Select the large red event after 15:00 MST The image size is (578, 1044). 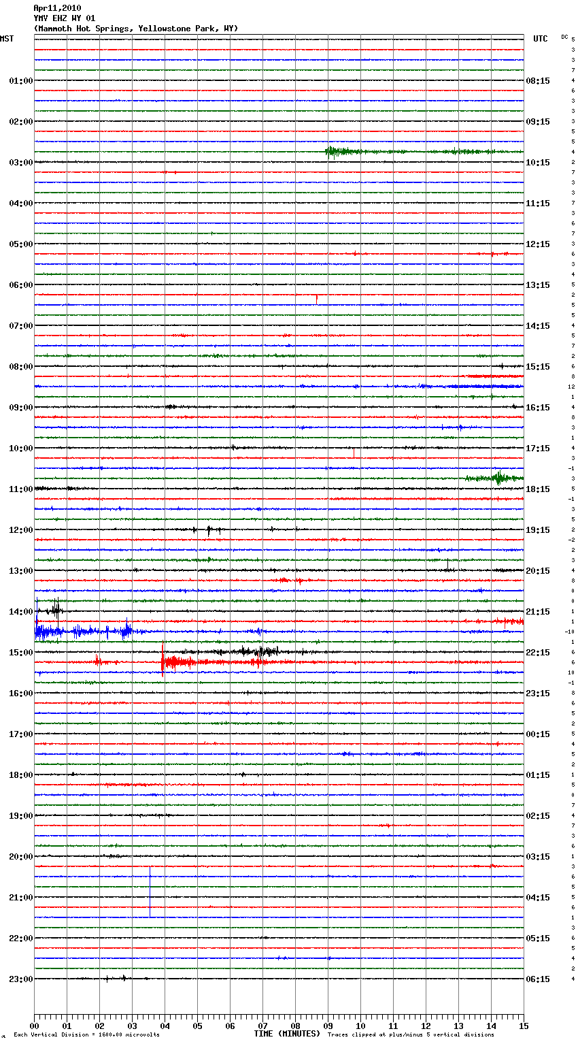178,662
